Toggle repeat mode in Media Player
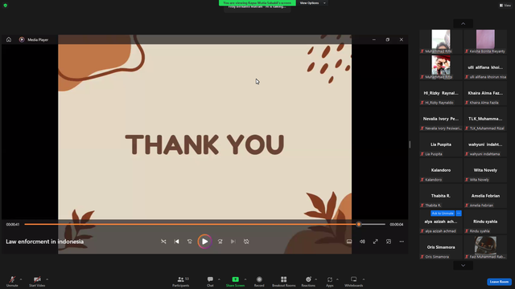The width and height of the screenshot is (515, 289). click(246, 242)
